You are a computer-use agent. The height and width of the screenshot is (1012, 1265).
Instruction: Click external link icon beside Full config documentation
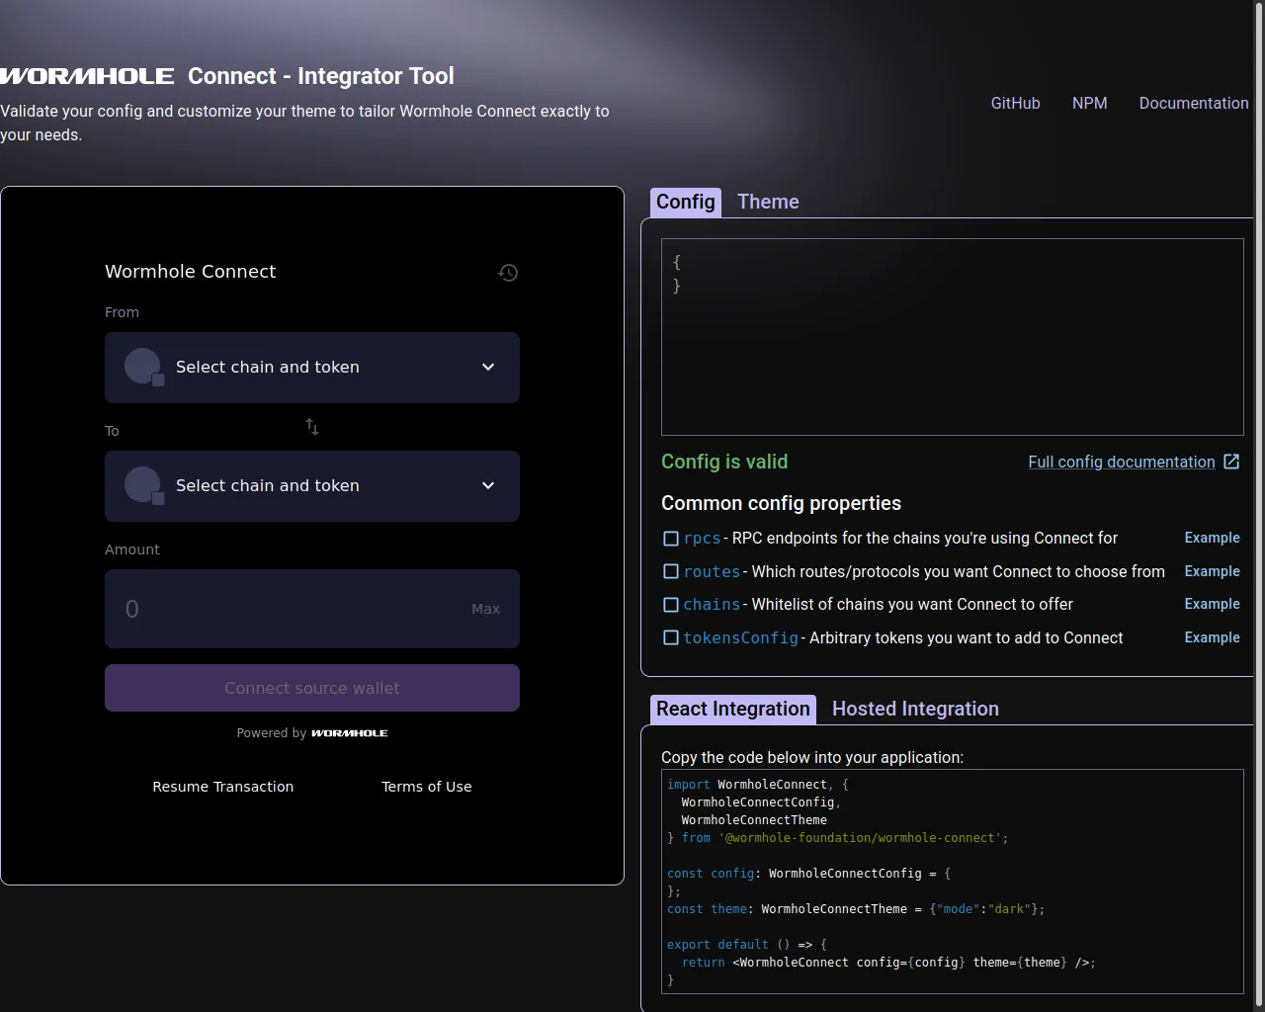click(x=1231, y=462)
